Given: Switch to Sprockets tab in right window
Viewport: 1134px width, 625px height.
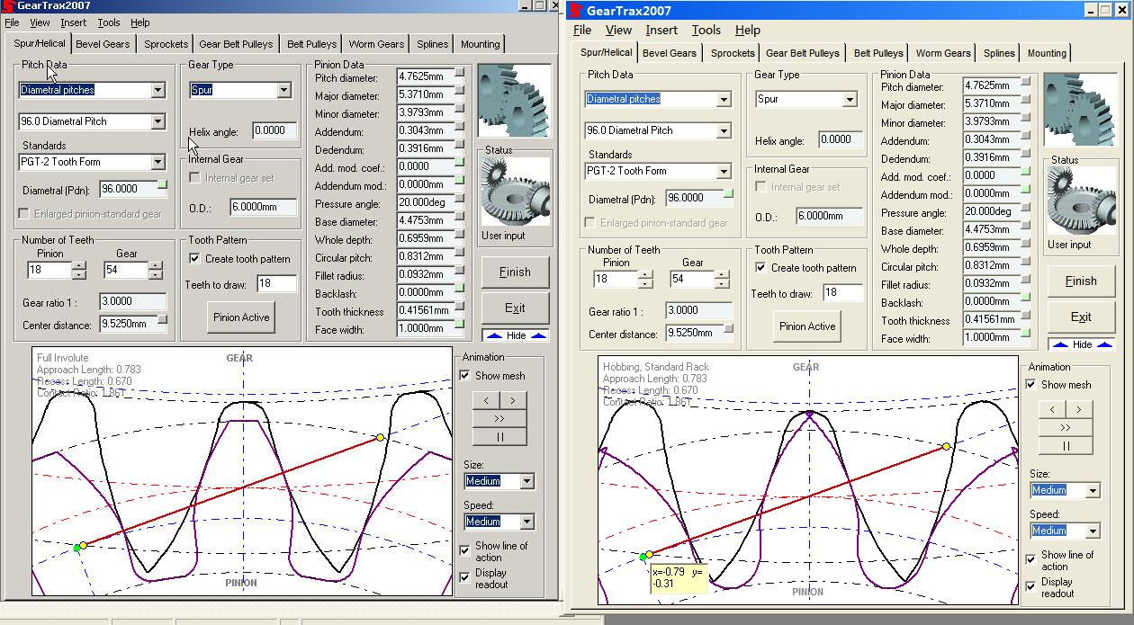Looking at the screenshot, I should click(733, 53).
